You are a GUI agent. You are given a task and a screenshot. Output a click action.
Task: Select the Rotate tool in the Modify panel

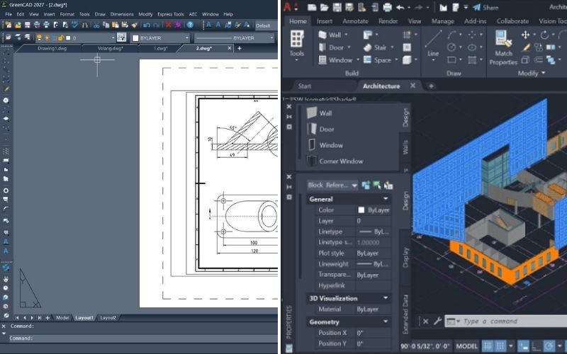click(x=544, y=35)
